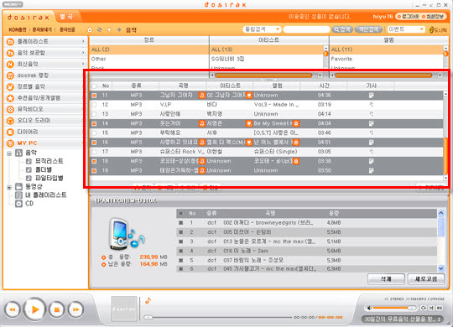453x327 pixels.
Task: Collapse the 음악 tree node
Action: [x=9, y=153]
